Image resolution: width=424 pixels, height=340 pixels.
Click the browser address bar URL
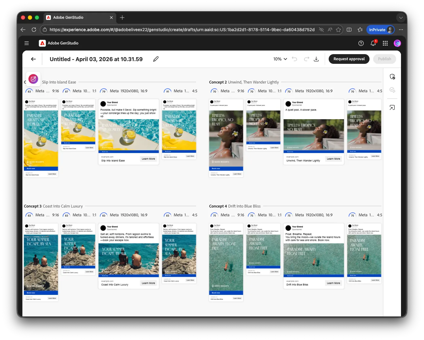(182, 30)
